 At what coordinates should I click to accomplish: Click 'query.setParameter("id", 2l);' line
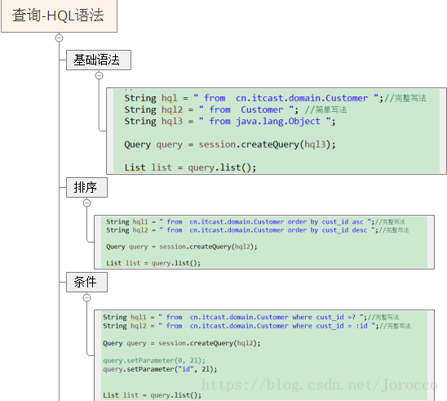[x=160, y=369]
